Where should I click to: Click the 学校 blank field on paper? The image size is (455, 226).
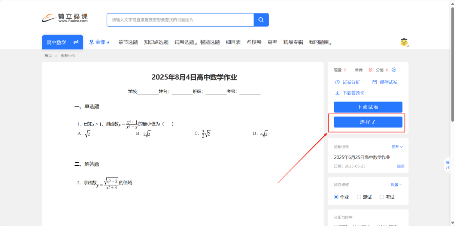(148, 91)
